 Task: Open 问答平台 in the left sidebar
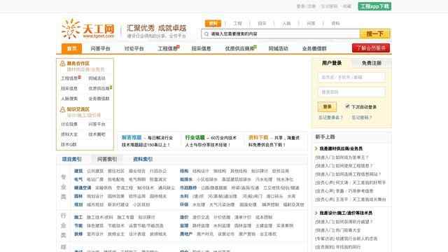coord(97,125)
